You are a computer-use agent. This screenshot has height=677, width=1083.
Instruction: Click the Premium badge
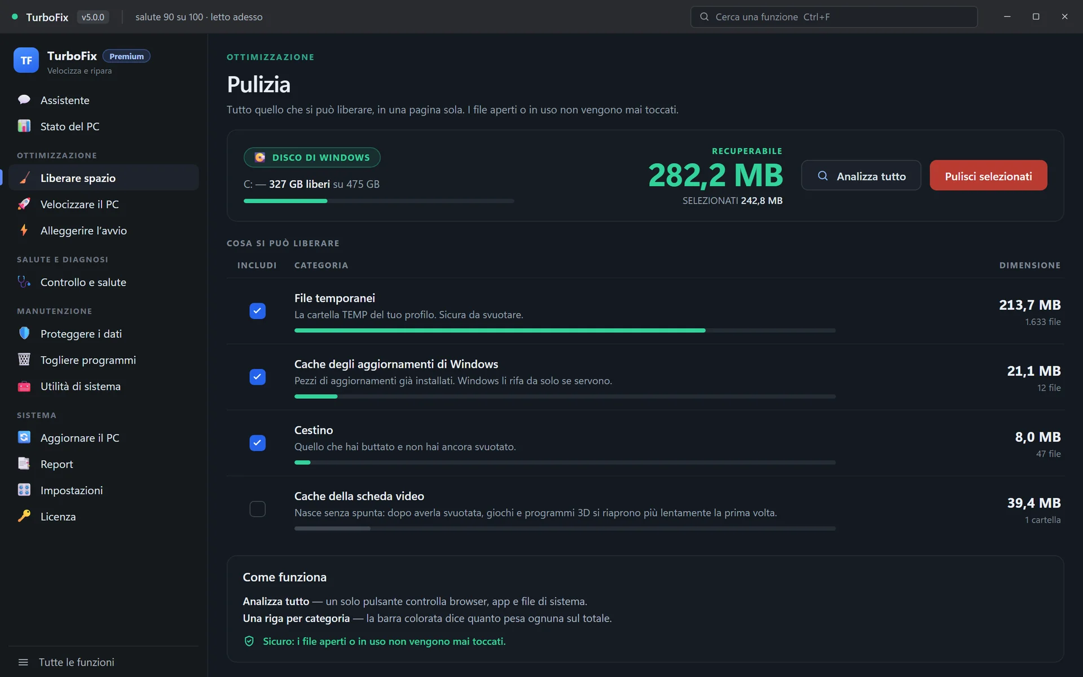[126, 56]
